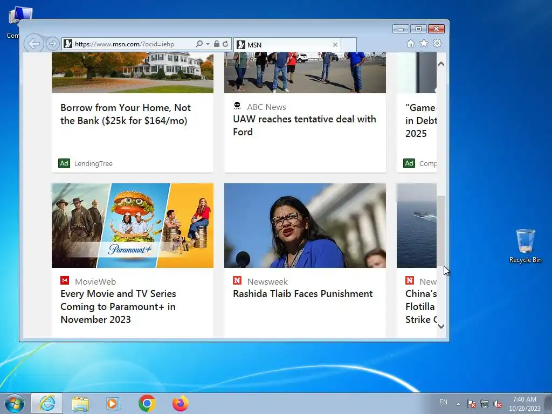Open the Tools gear menu
Screen dimensions: 552x414
(437, 43)
